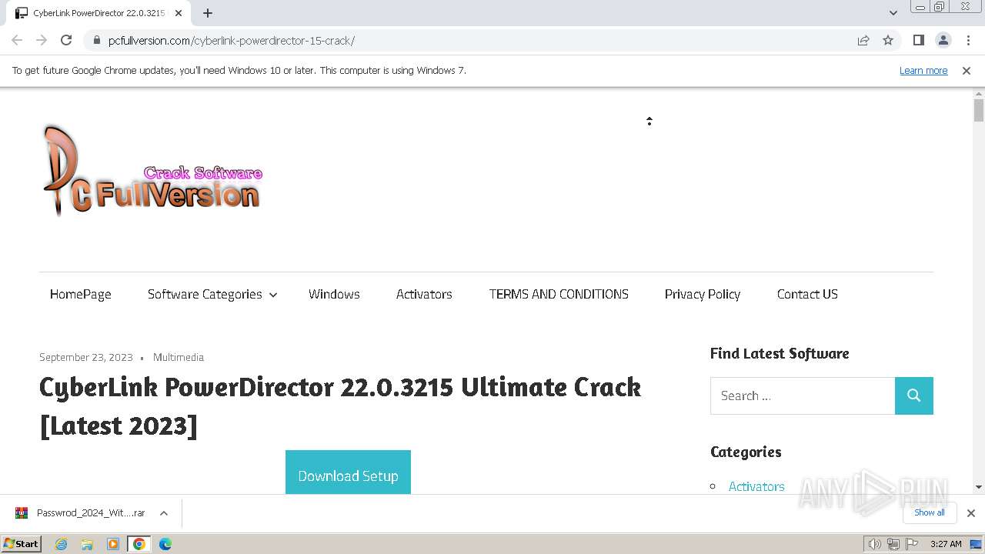Click the Categories sidebar heading
Image resolution: width=985 pixels, height=554 pixels.
pos(746,452)
